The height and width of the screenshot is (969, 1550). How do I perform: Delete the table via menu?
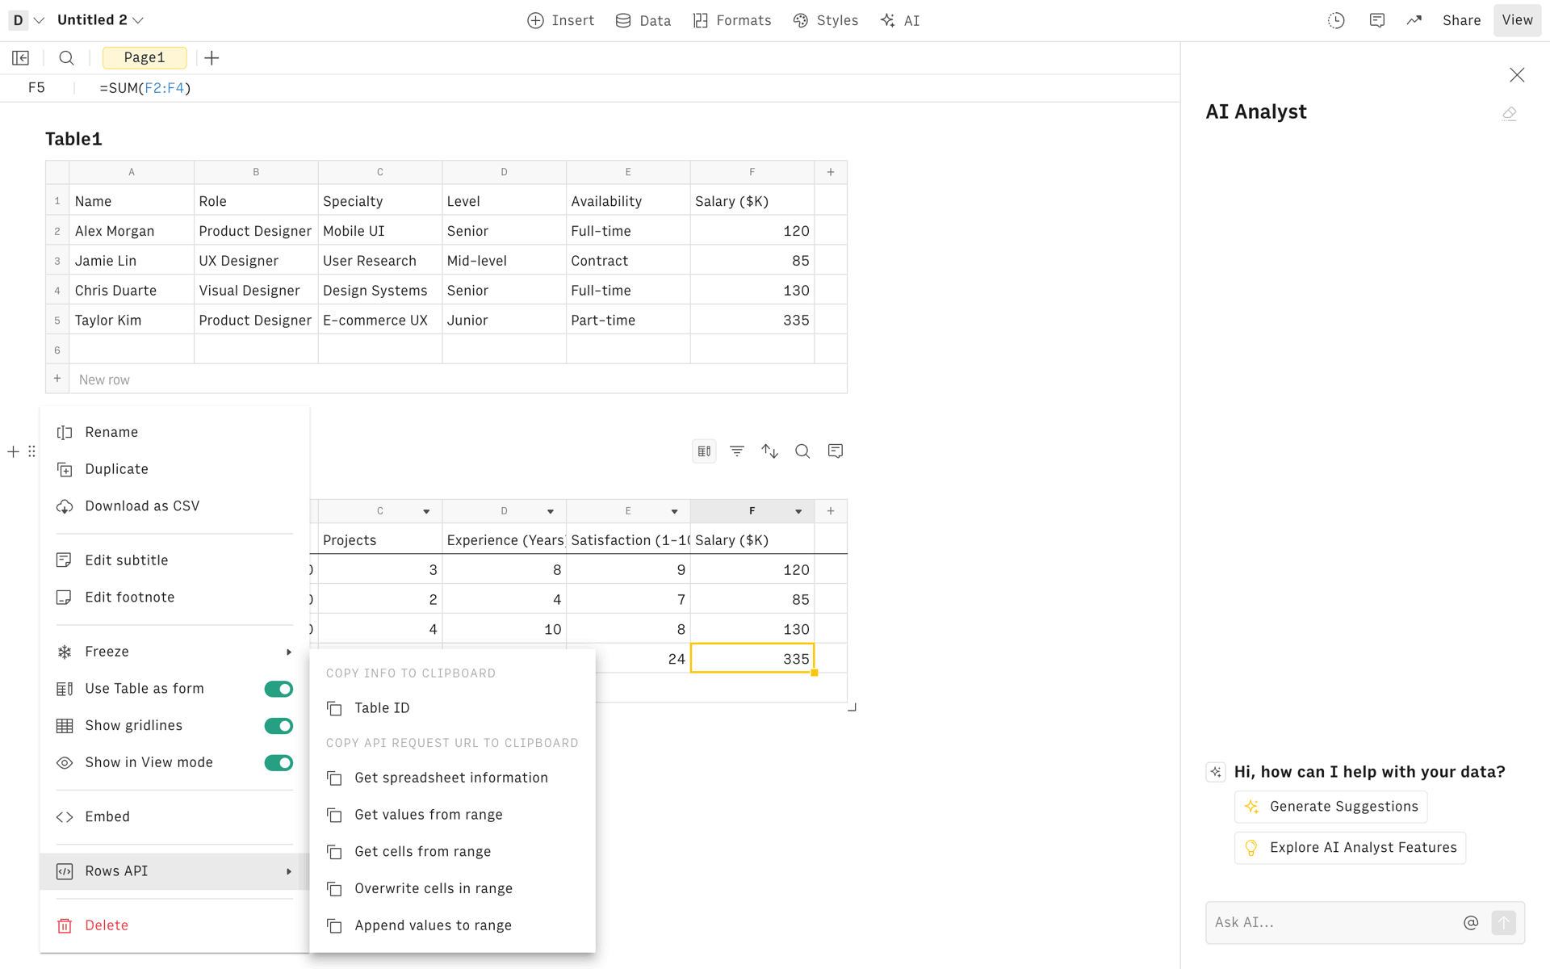(174, 925)
